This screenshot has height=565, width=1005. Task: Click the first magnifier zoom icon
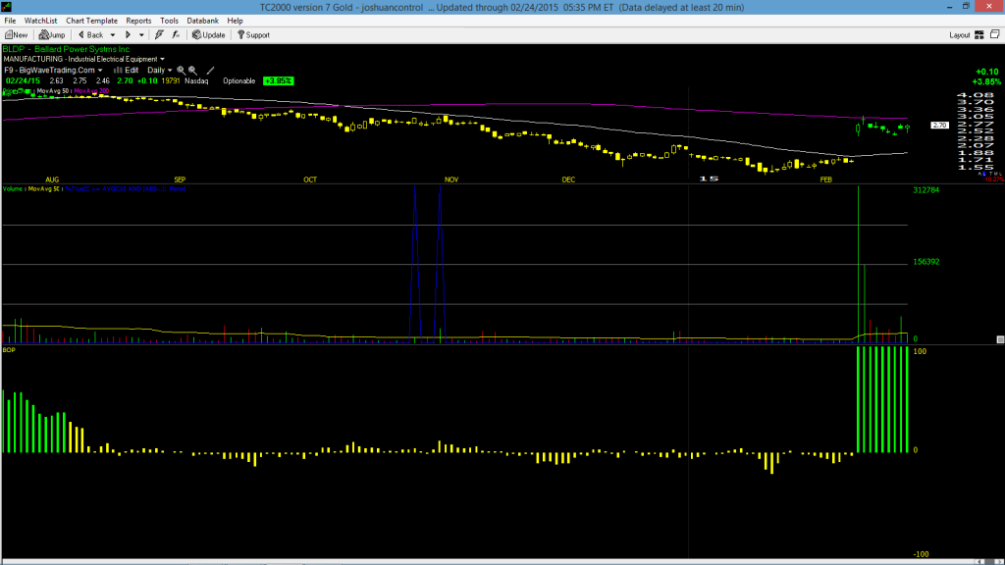(182, 71)
